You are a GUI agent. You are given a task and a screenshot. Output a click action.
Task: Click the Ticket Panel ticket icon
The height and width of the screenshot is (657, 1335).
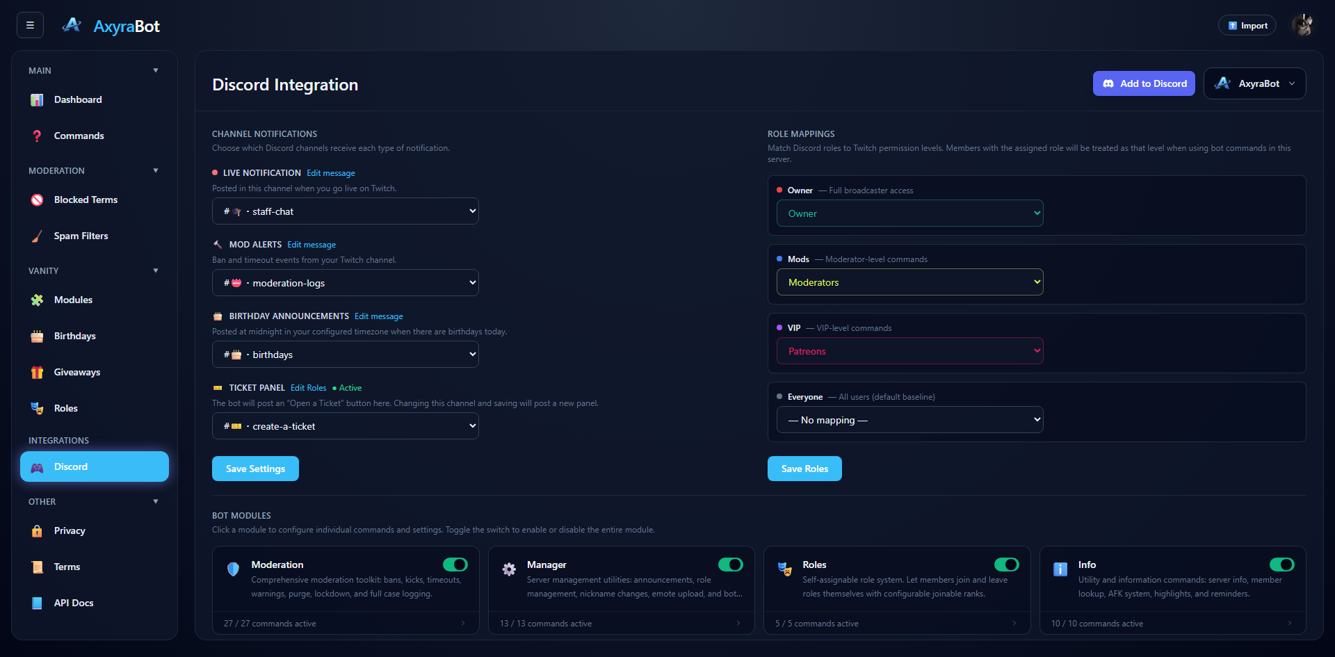218,388
